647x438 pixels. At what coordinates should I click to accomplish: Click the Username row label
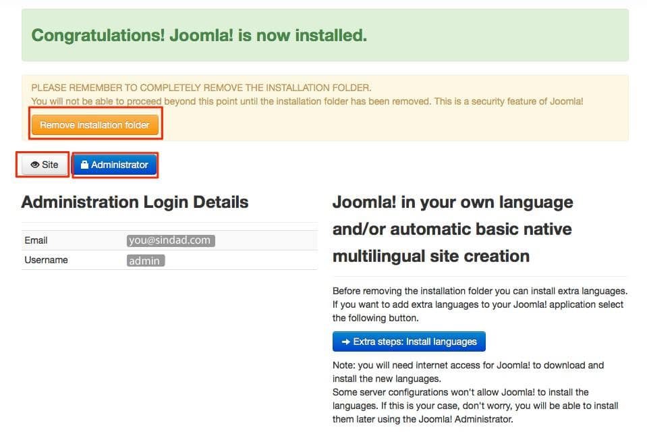[46, 260]
